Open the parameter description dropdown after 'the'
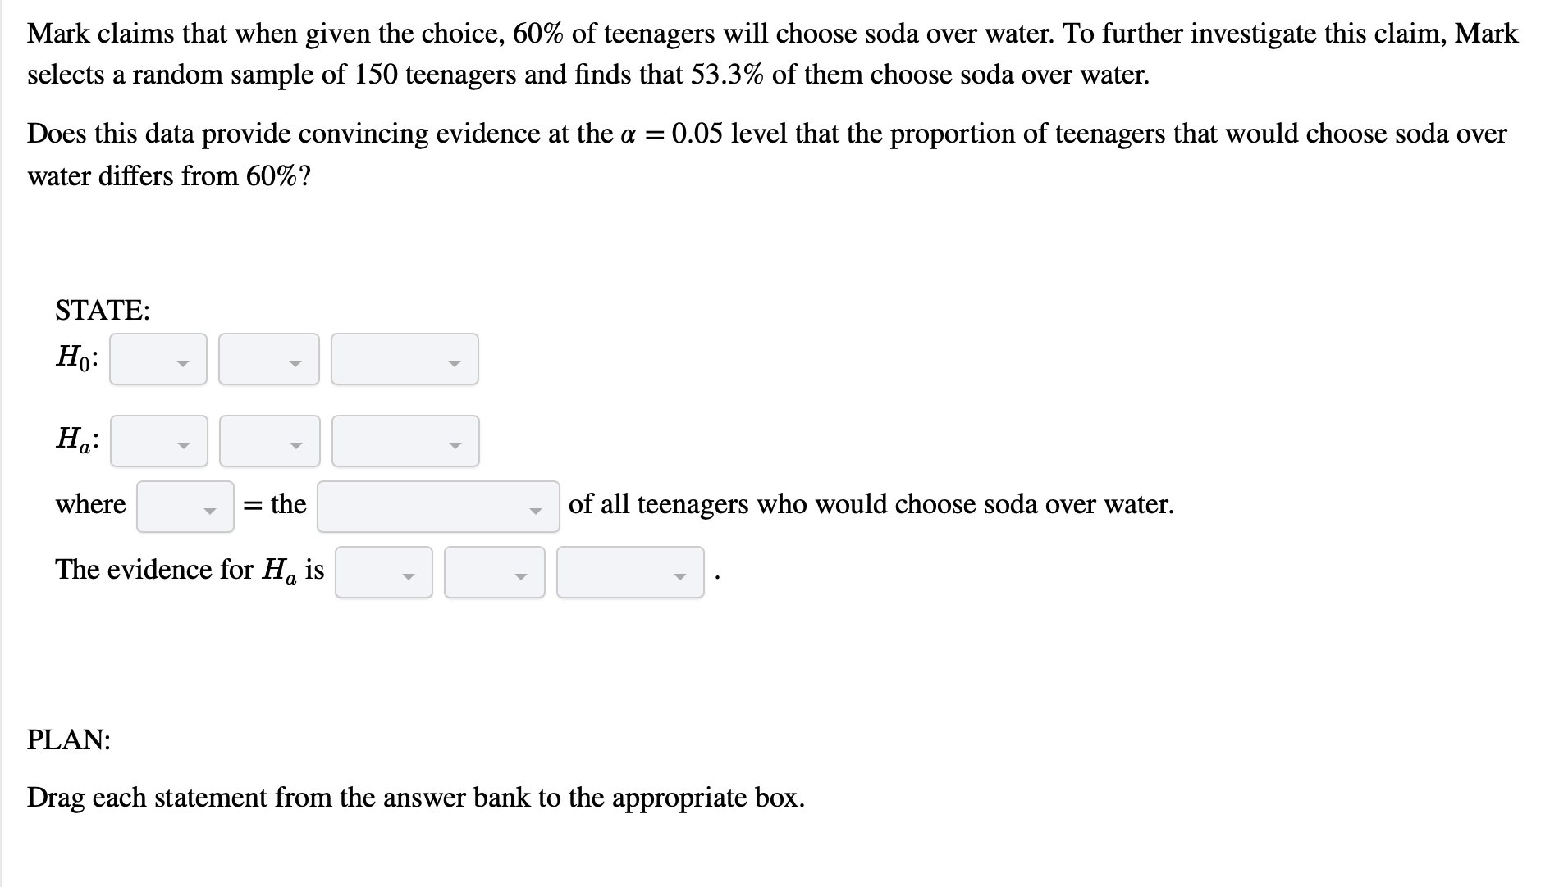 pyautogui.click(x=438, y=507)
